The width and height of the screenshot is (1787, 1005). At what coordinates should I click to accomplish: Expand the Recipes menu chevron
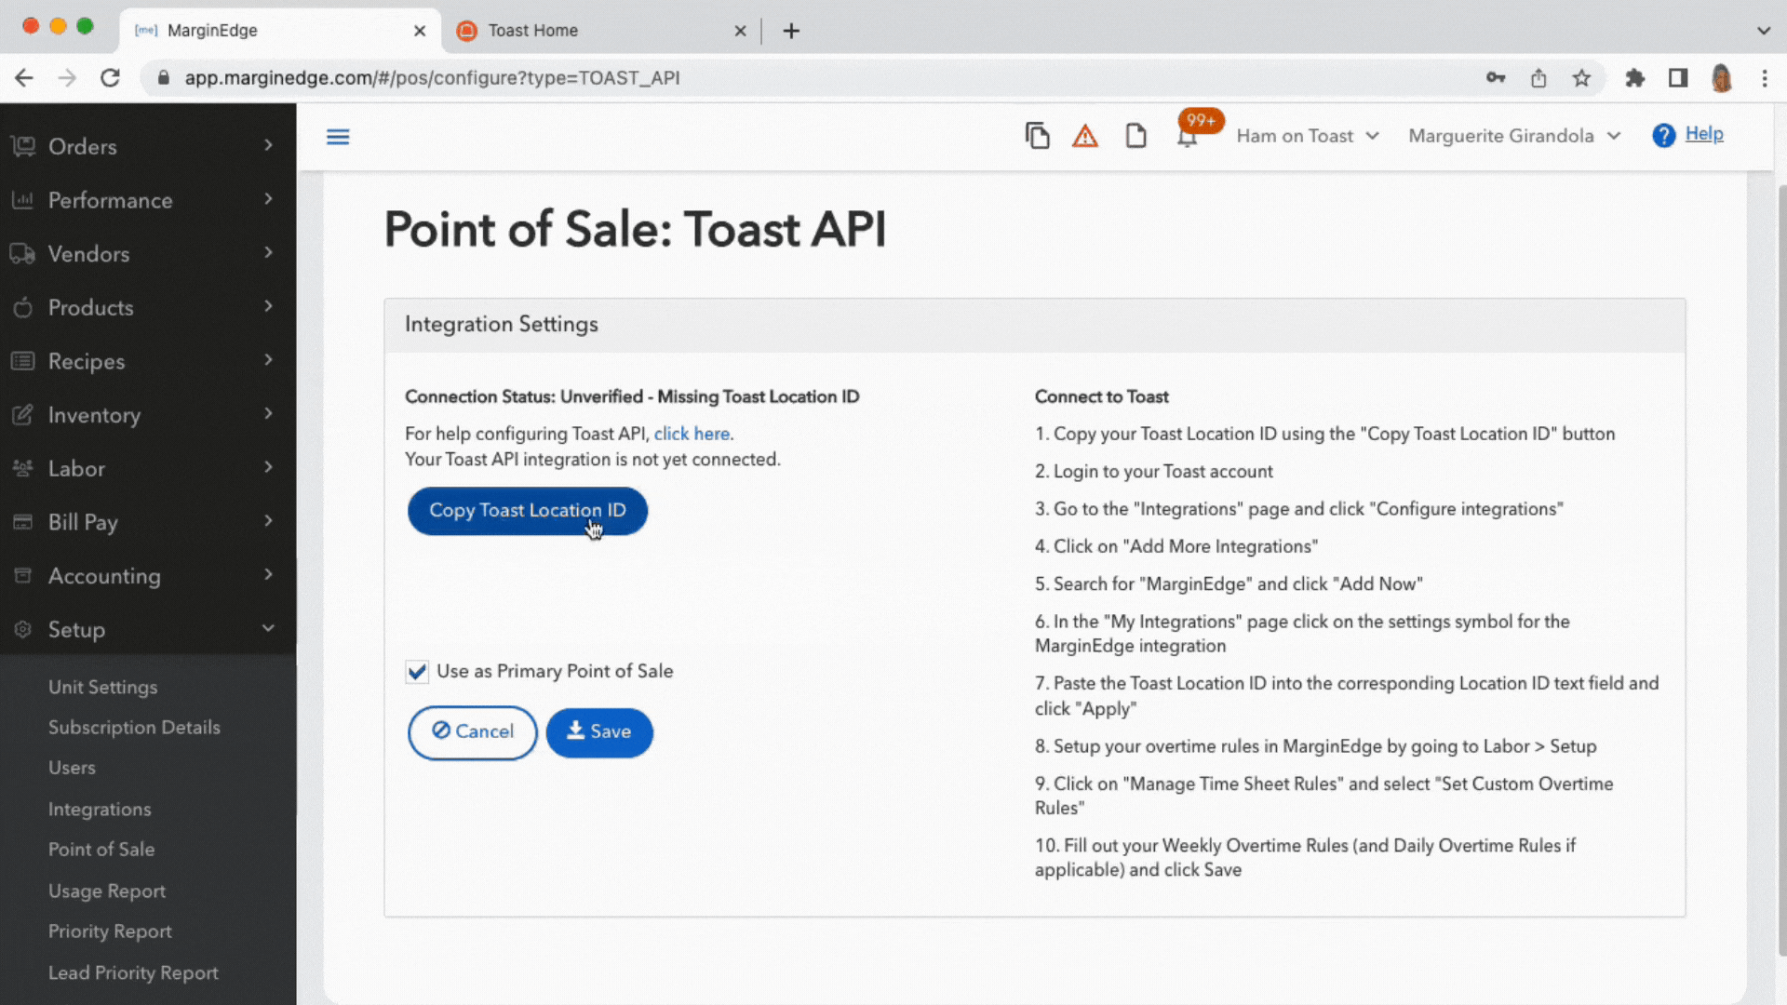(268, 360)
